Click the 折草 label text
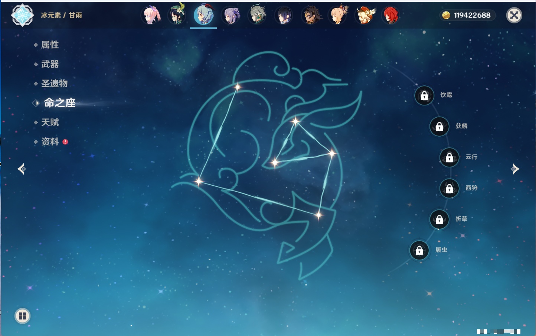 tap(461, 219)
